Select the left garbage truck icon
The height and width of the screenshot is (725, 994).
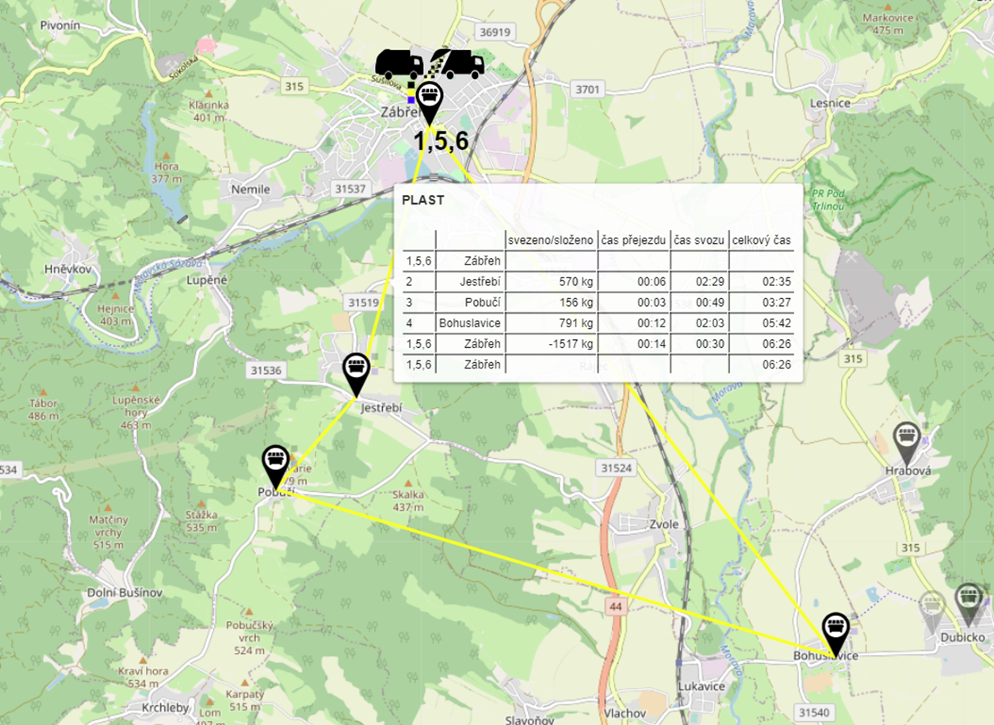pyautogui.click(x=399, y=64)
